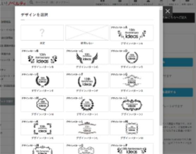Click the upper teal button on background page
Viewport: 196px width, 154px height.
(178, 62)
